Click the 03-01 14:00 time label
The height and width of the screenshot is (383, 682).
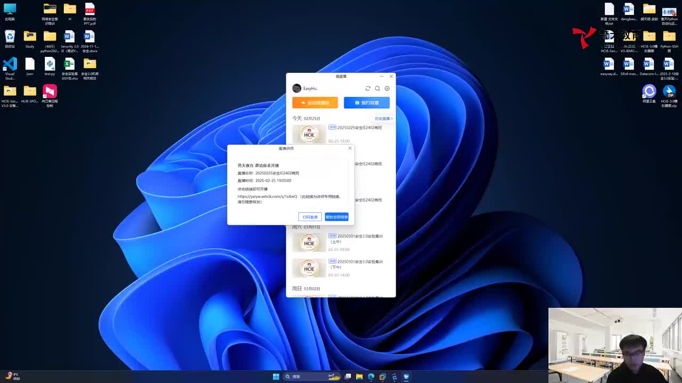click(x=339, y=275)
